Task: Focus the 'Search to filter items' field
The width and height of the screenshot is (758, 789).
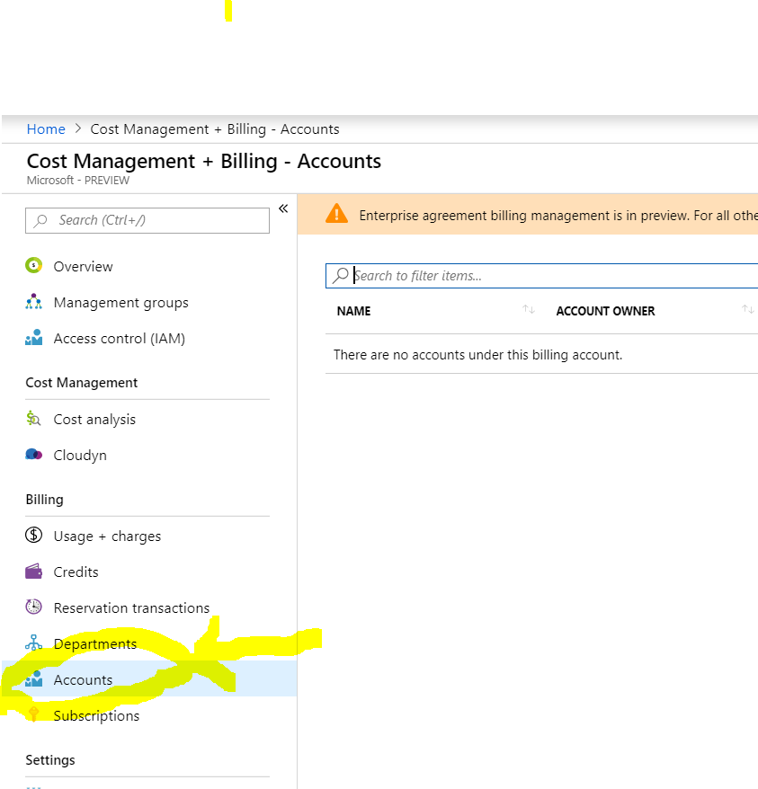Action: [x=541, y=276]
